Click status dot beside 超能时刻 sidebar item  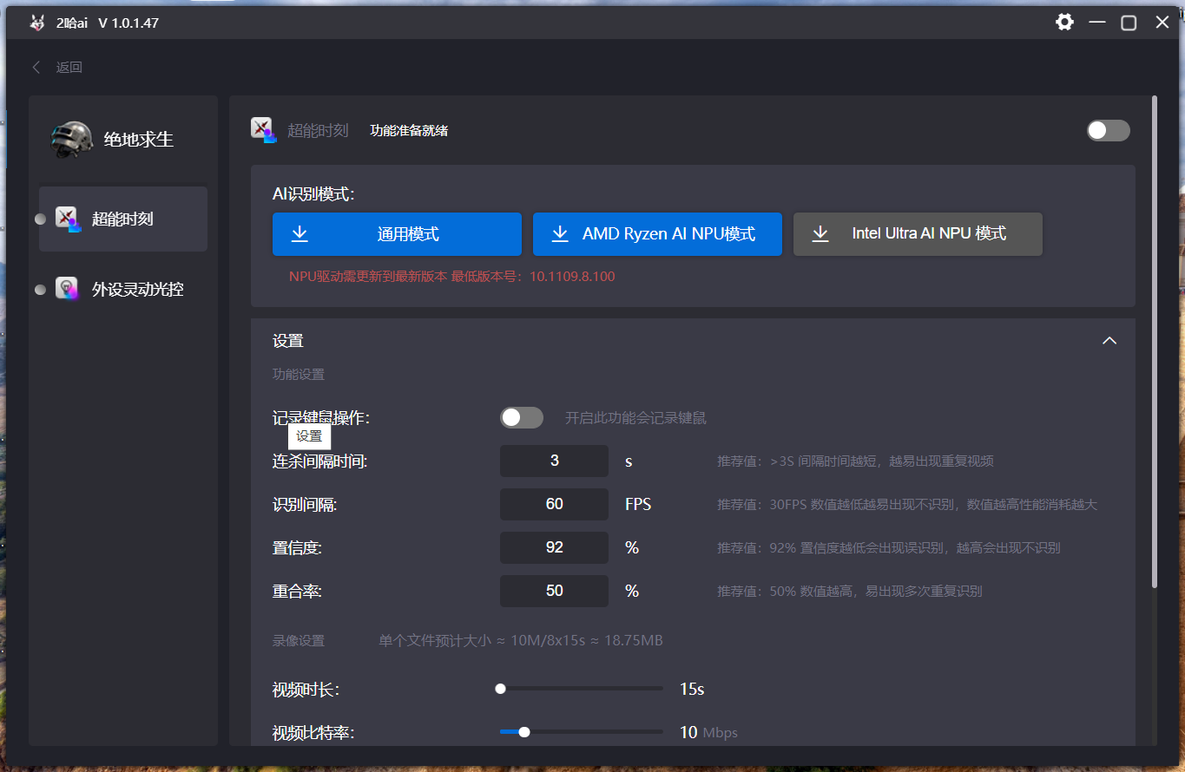[40, 219]
